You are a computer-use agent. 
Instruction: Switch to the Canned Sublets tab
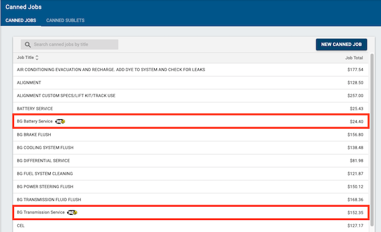pos(65,20)
